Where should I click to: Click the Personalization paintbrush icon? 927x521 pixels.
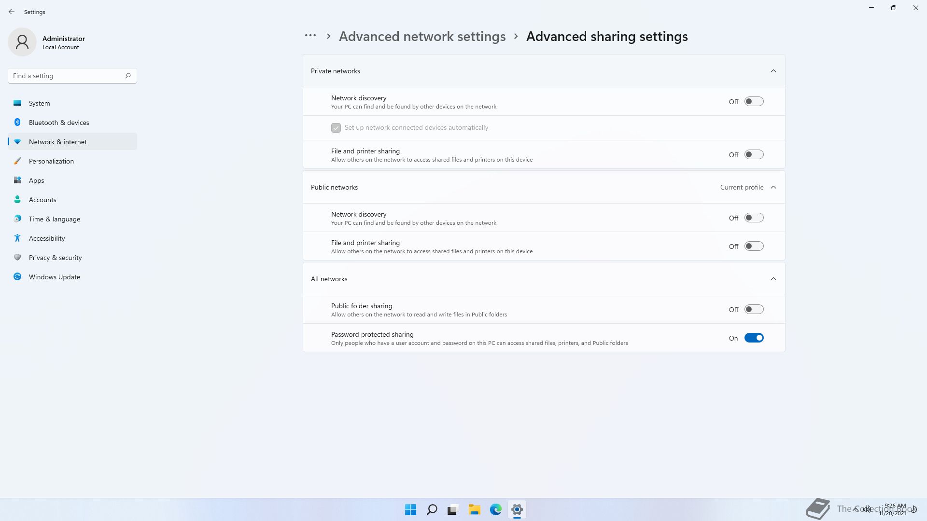[x=17, y=161]
